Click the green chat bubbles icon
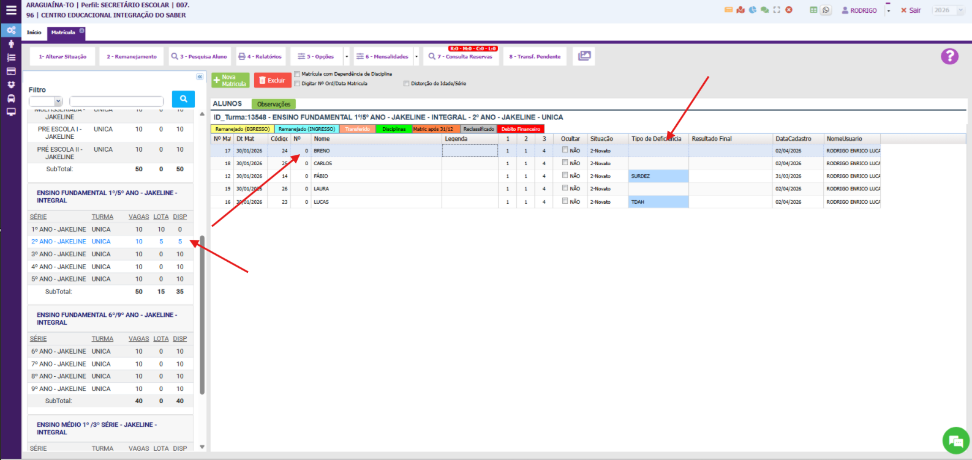This screenshot has height=460, width=972. tap(764, 10)
